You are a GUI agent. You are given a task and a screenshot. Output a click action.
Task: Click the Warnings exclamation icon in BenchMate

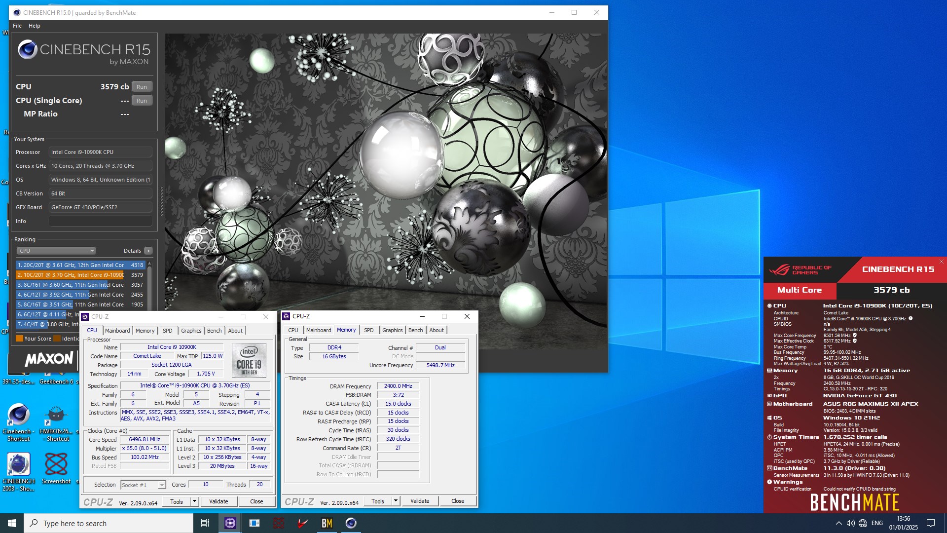tap(769, 482)
